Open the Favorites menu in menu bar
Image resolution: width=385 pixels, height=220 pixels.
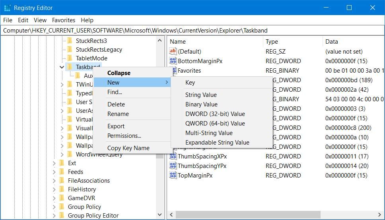coord(63,20)
